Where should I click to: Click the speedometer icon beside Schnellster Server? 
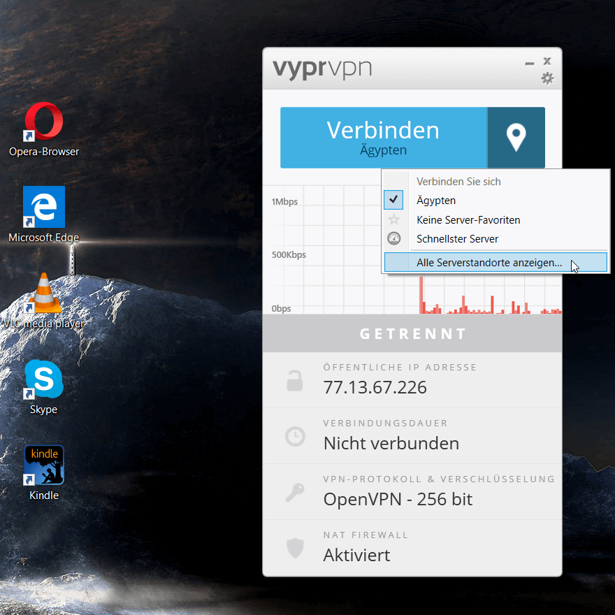pos(393,238)
